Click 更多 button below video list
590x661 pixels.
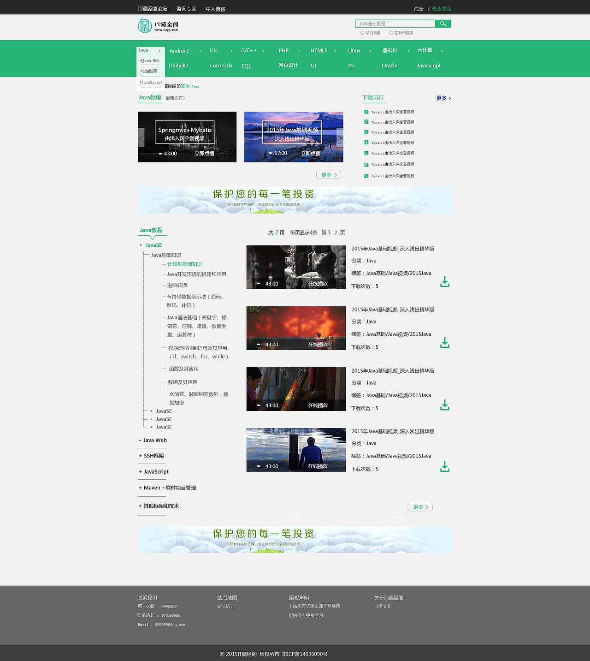click(x=420, y=507)
